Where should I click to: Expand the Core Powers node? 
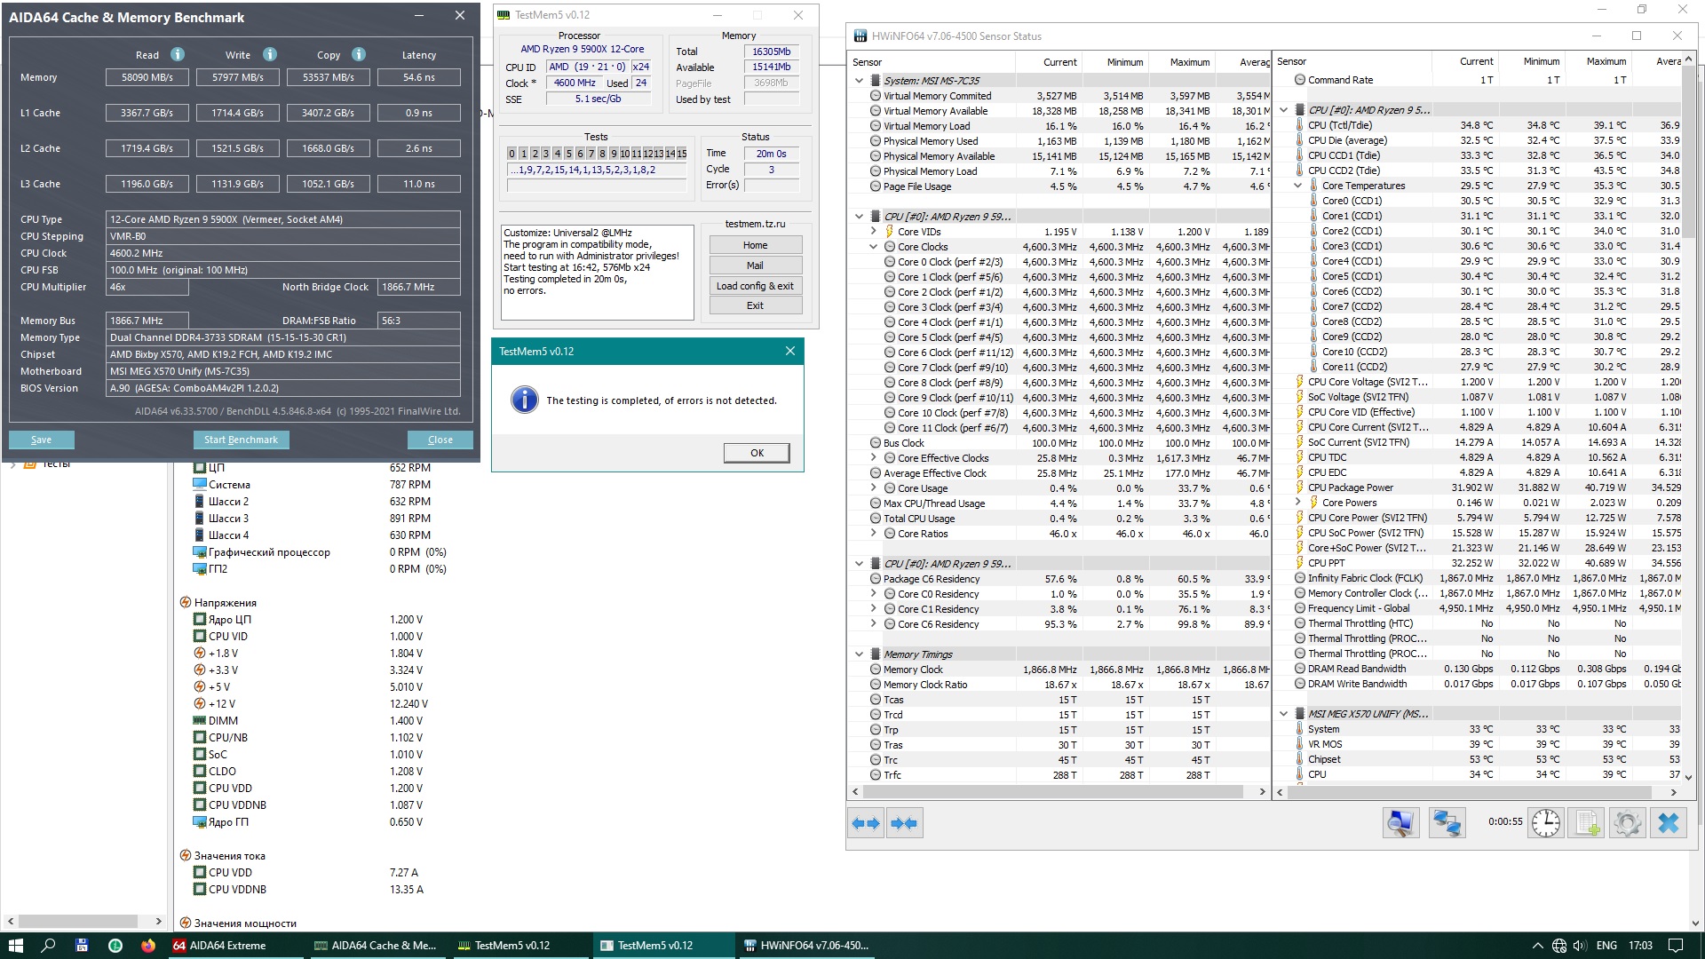pyautogui.click(x=1297, y=503)
